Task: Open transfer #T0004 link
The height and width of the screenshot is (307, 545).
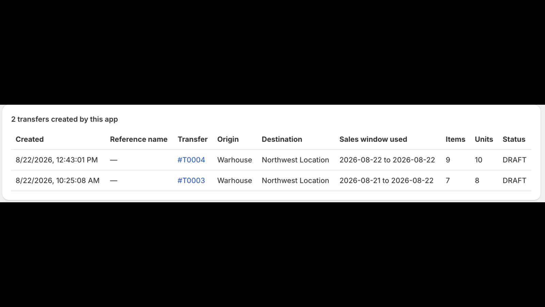Action: tap(191, 160)
